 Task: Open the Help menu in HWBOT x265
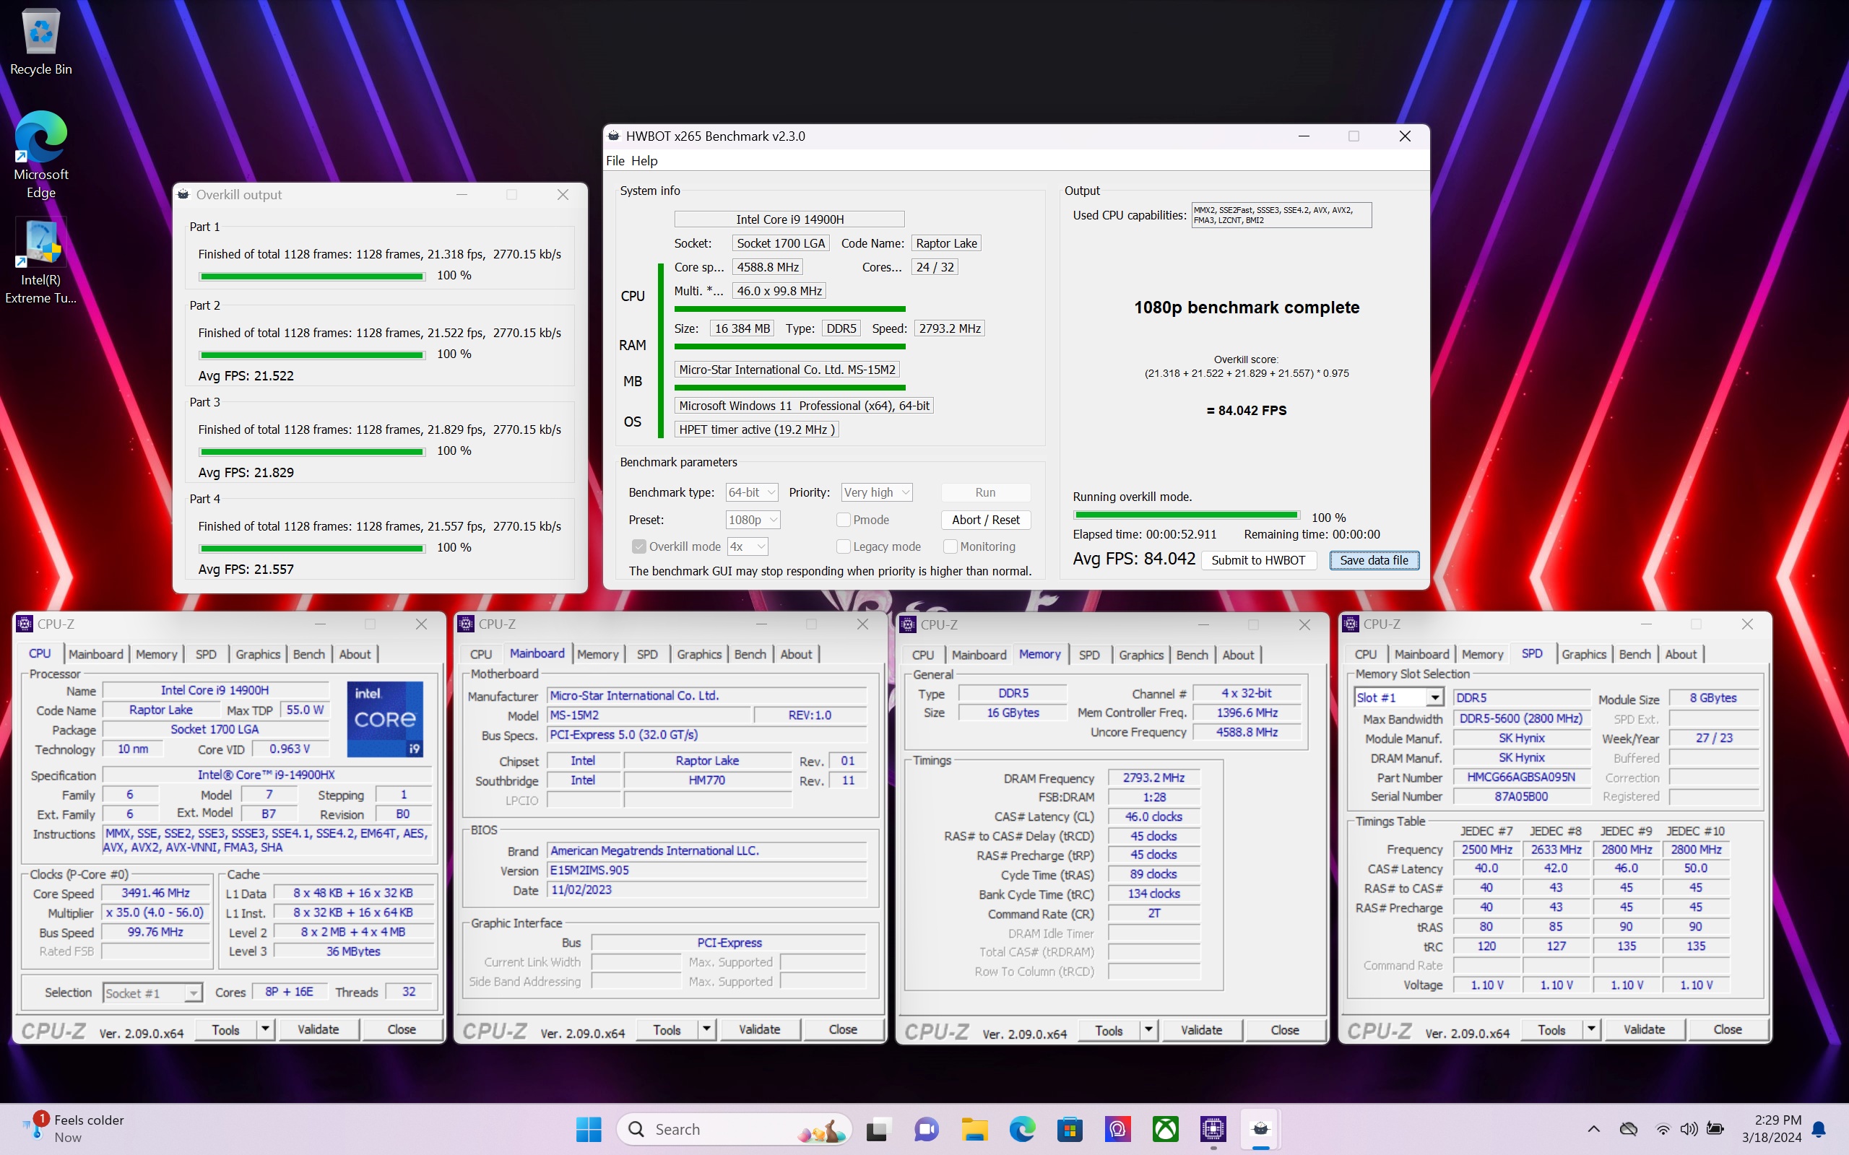(x=644, y=161)
